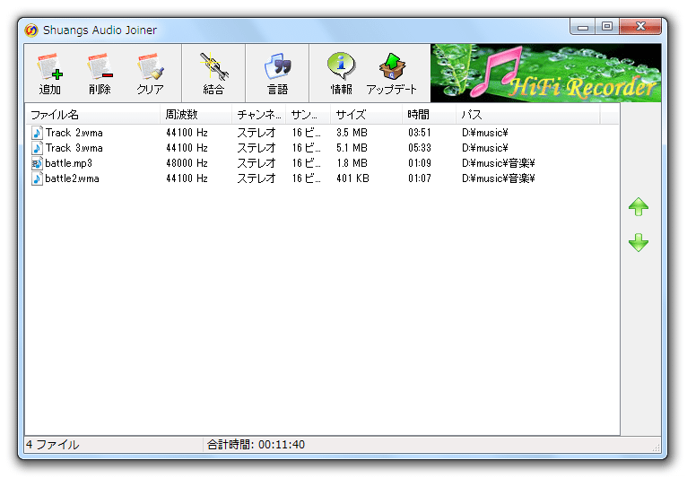
Task: Click the battle2.wma file icon
Action: (37, 178)
